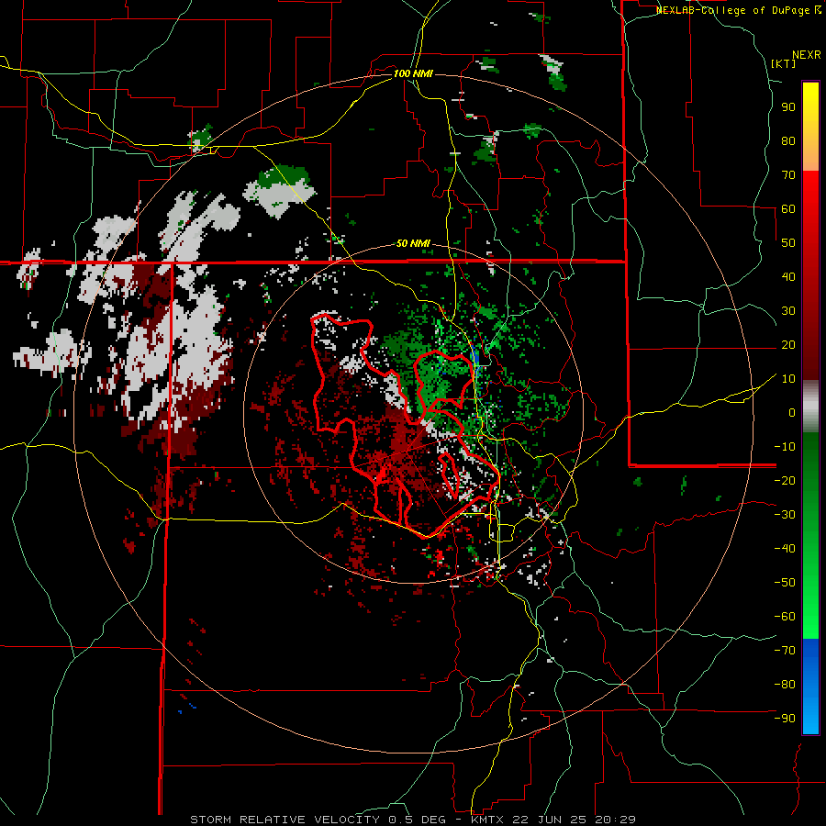The image size is (826, 826).
Task: Click the "-60" value on velocity scale
Action: tap(785, 617)
